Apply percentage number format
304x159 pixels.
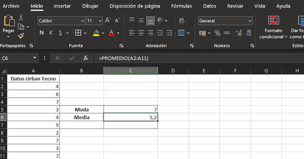tap(217, 33)
